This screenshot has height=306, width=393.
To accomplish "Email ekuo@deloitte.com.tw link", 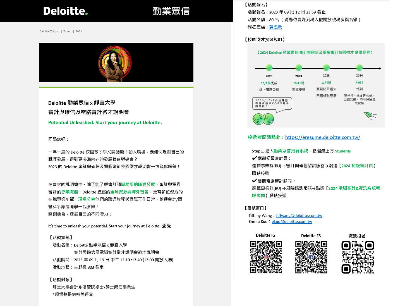I will coord(292,221).
